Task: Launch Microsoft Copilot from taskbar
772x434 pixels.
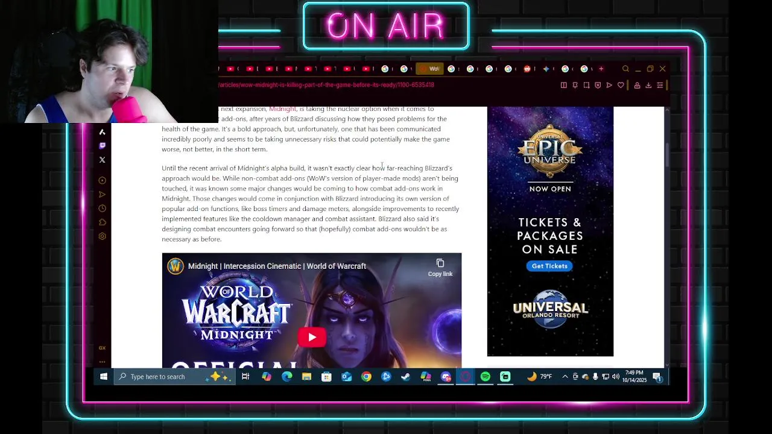Action: 267,377
